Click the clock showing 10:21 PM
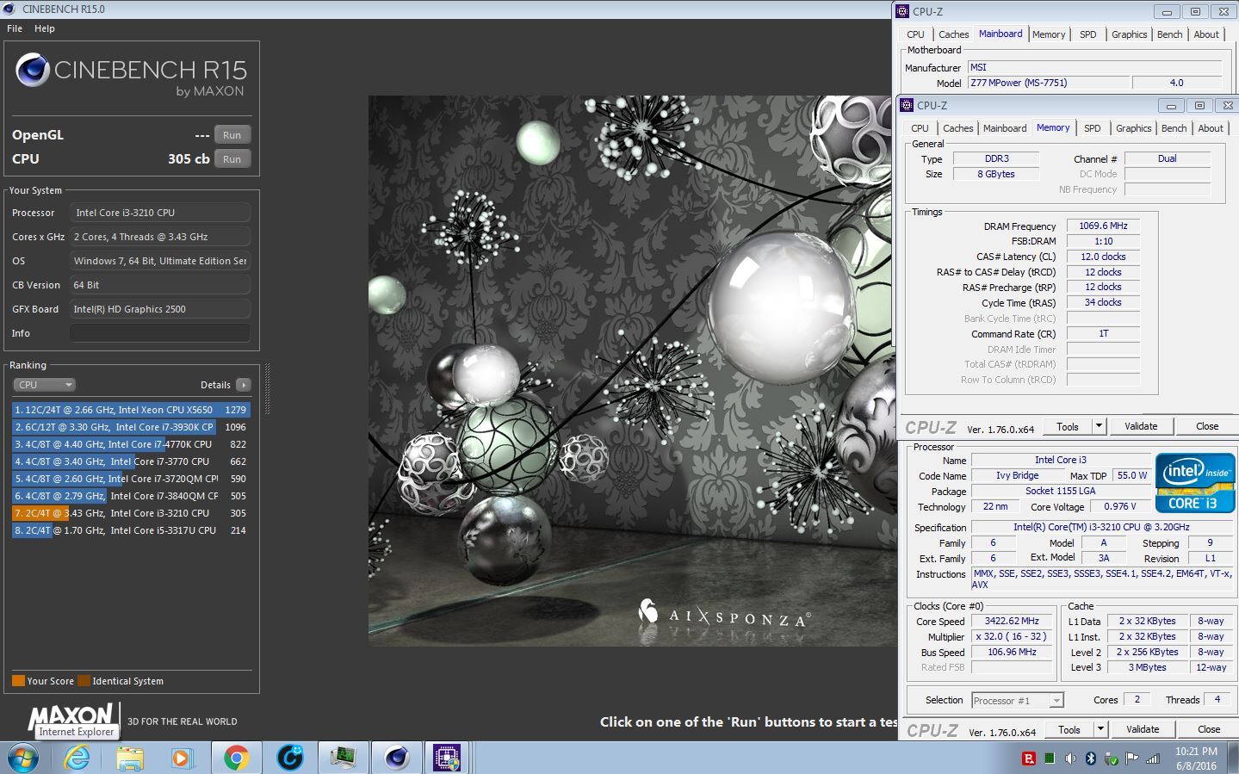 pyautogui.click(x=1196, y=752)
